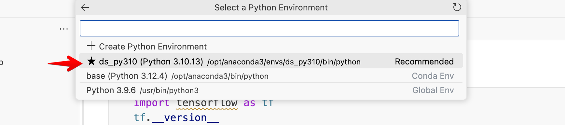Click the /usr/bin/python3 path text

pyautogui.click(x=169, y=90)
